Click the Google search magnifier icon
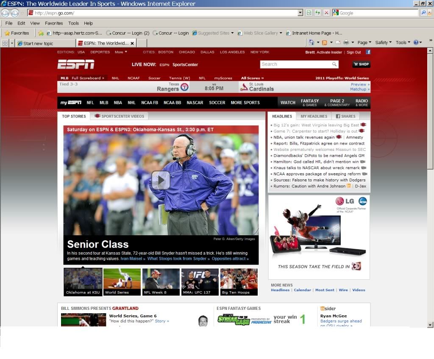This screenshot has height=359, width=434. (423, 13)
